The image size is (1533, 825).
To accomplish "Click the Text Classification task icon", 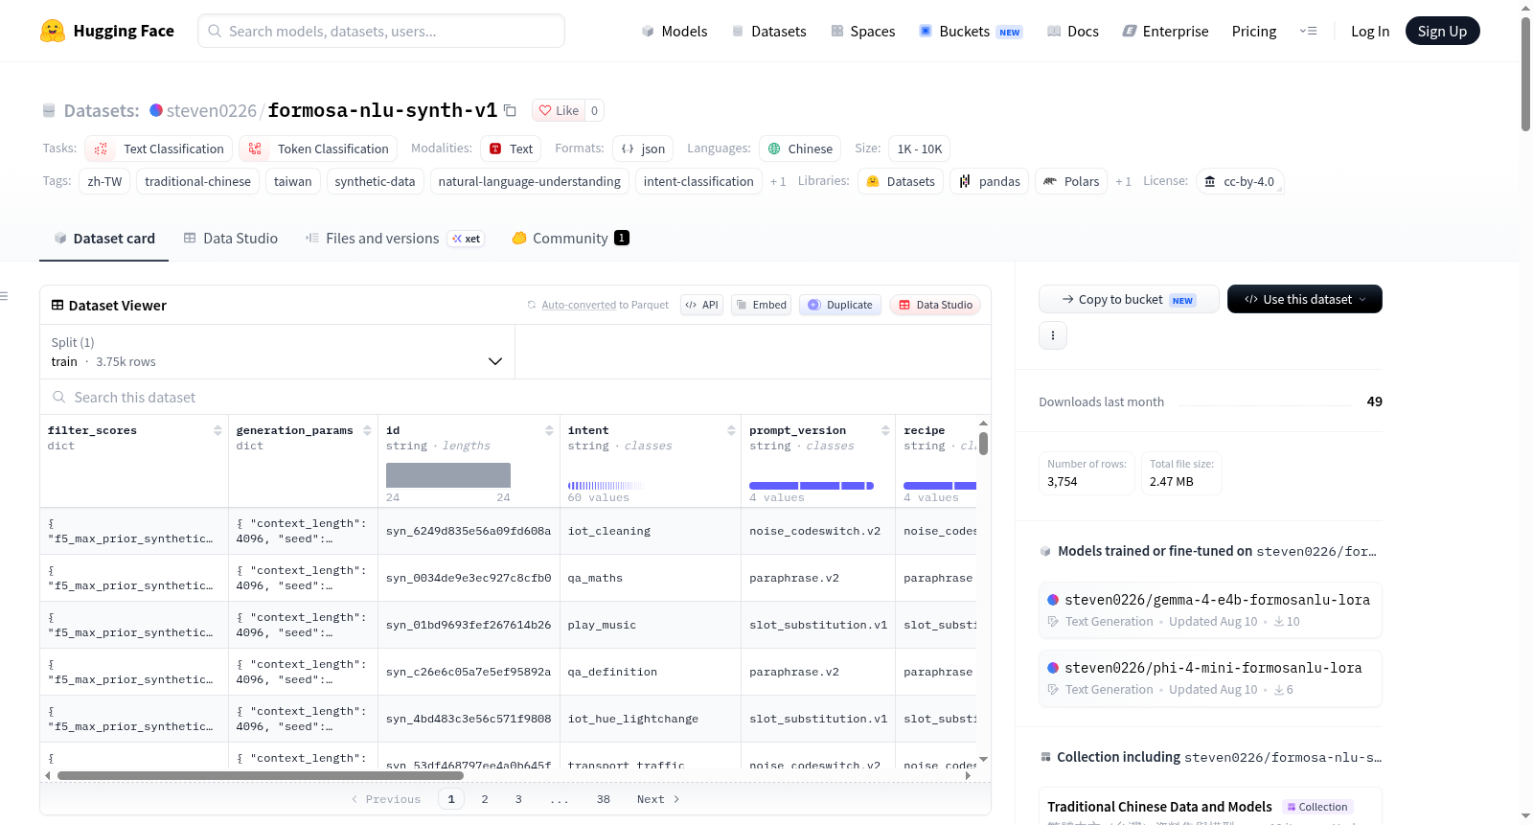I will click(102, 149).
